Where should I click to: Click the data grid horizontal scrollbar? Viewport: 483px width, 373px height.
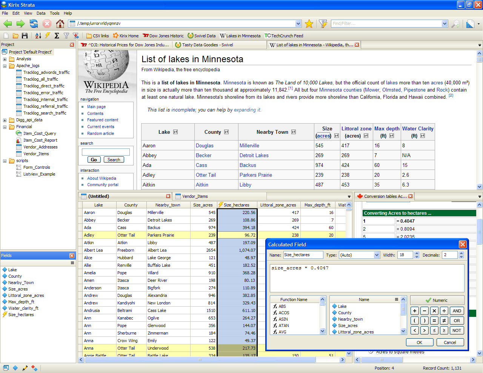200,360
